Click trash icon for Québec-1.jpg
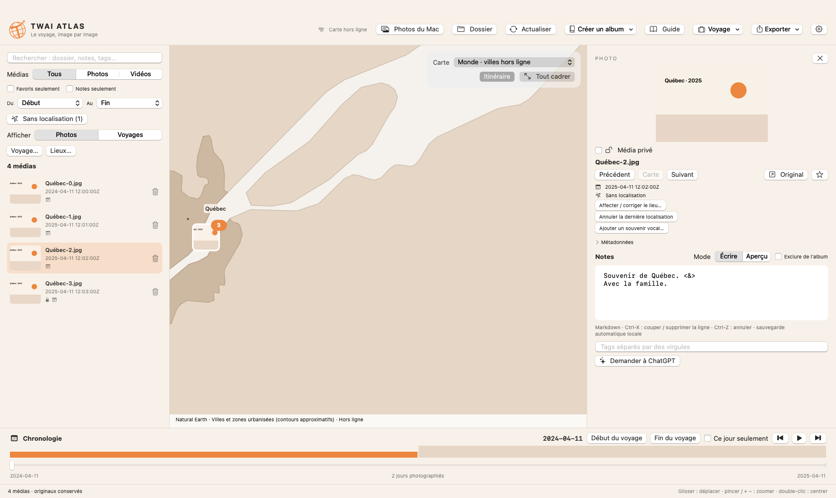 coord(155,225)
